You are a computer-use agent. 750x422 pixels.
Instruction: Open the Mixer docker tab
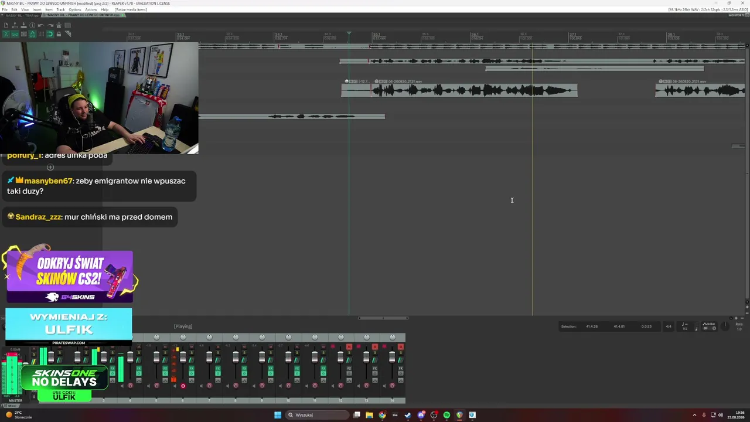pyautogui.click(x=11, y=406)
